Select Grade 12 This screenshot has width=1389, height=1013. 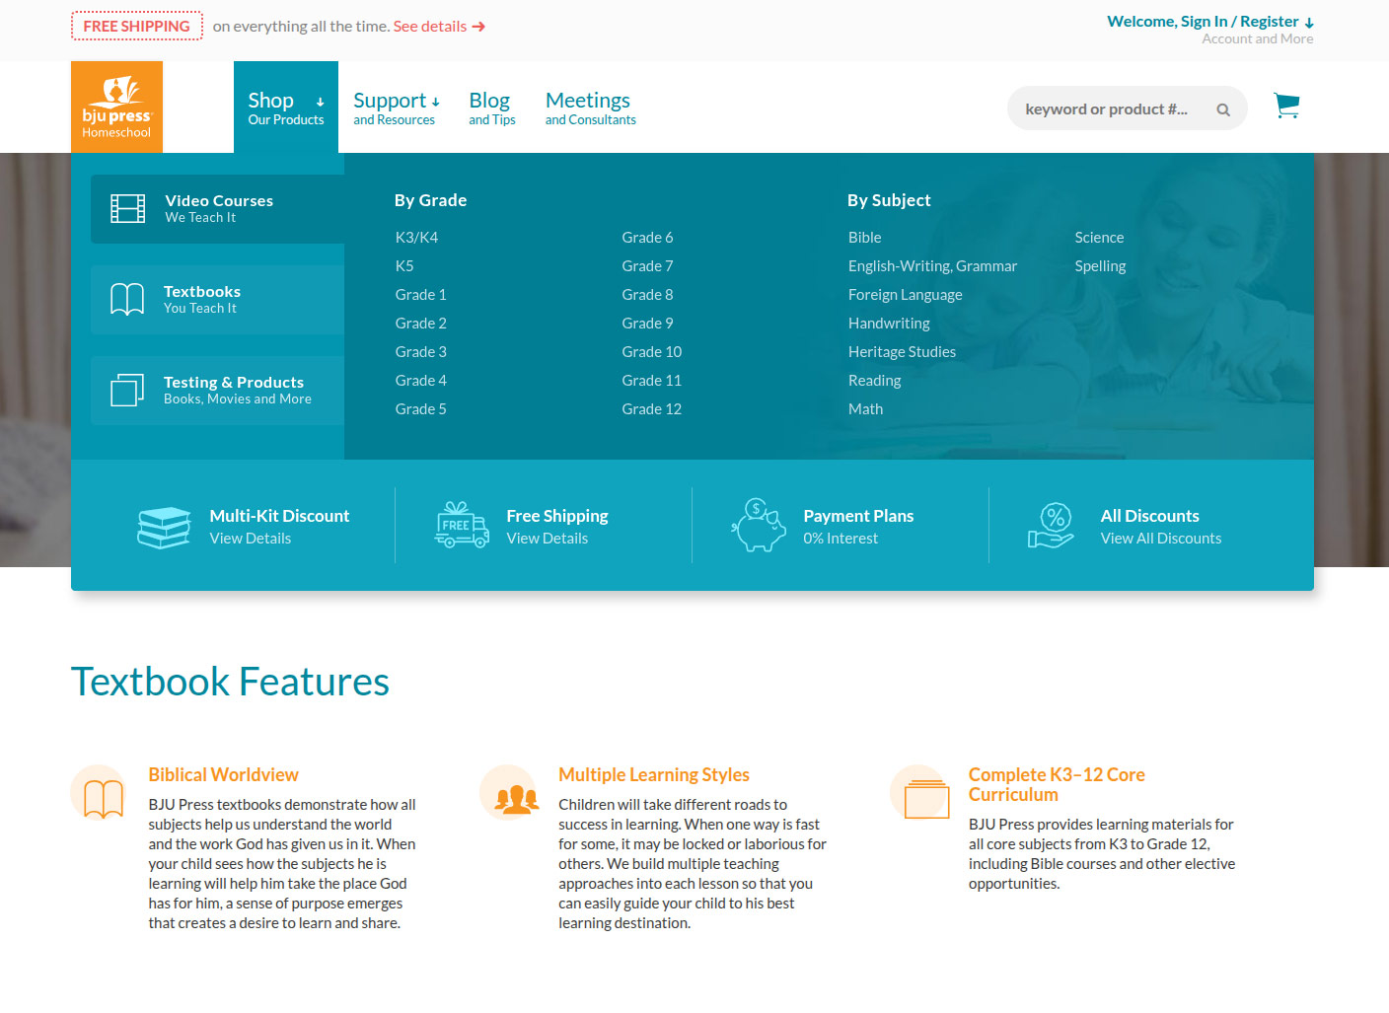pos(652,409)
